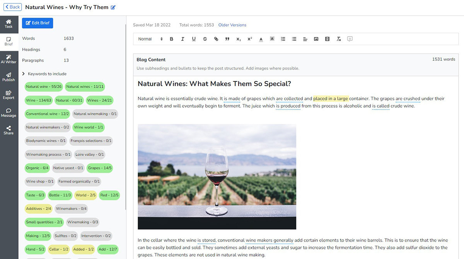Insert a blockquote using the quote icon

point(227,39)
